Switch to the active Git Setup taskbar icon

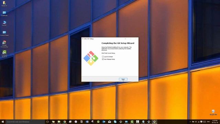(154, 122)
